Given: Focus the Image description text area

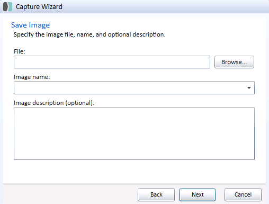Looking at the screenshot, I should [134, 134].
